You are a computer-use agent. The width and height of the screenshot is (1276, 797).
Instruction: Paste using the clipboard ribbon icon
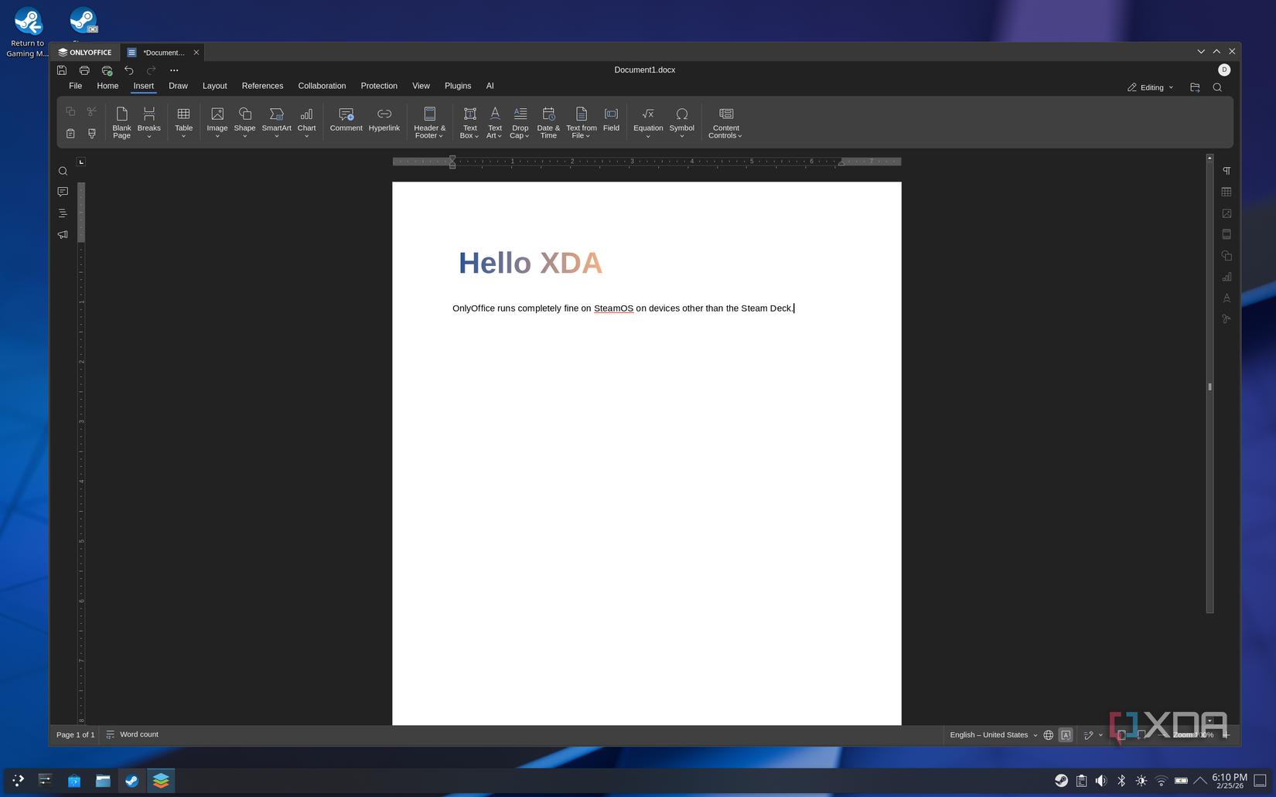(70, 134)
